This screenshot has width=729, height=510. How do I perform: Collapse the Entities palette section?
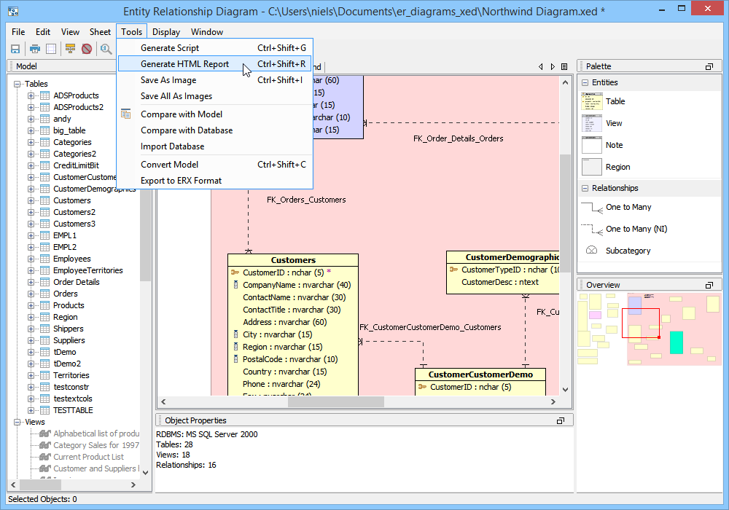click(x=585, y=82)
